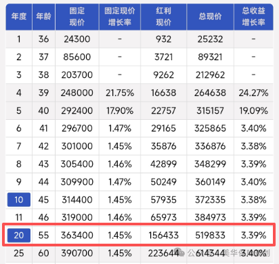Click fixed cash value 314400
The height and width of the screenshot is (264, 279).
[77, 200]
